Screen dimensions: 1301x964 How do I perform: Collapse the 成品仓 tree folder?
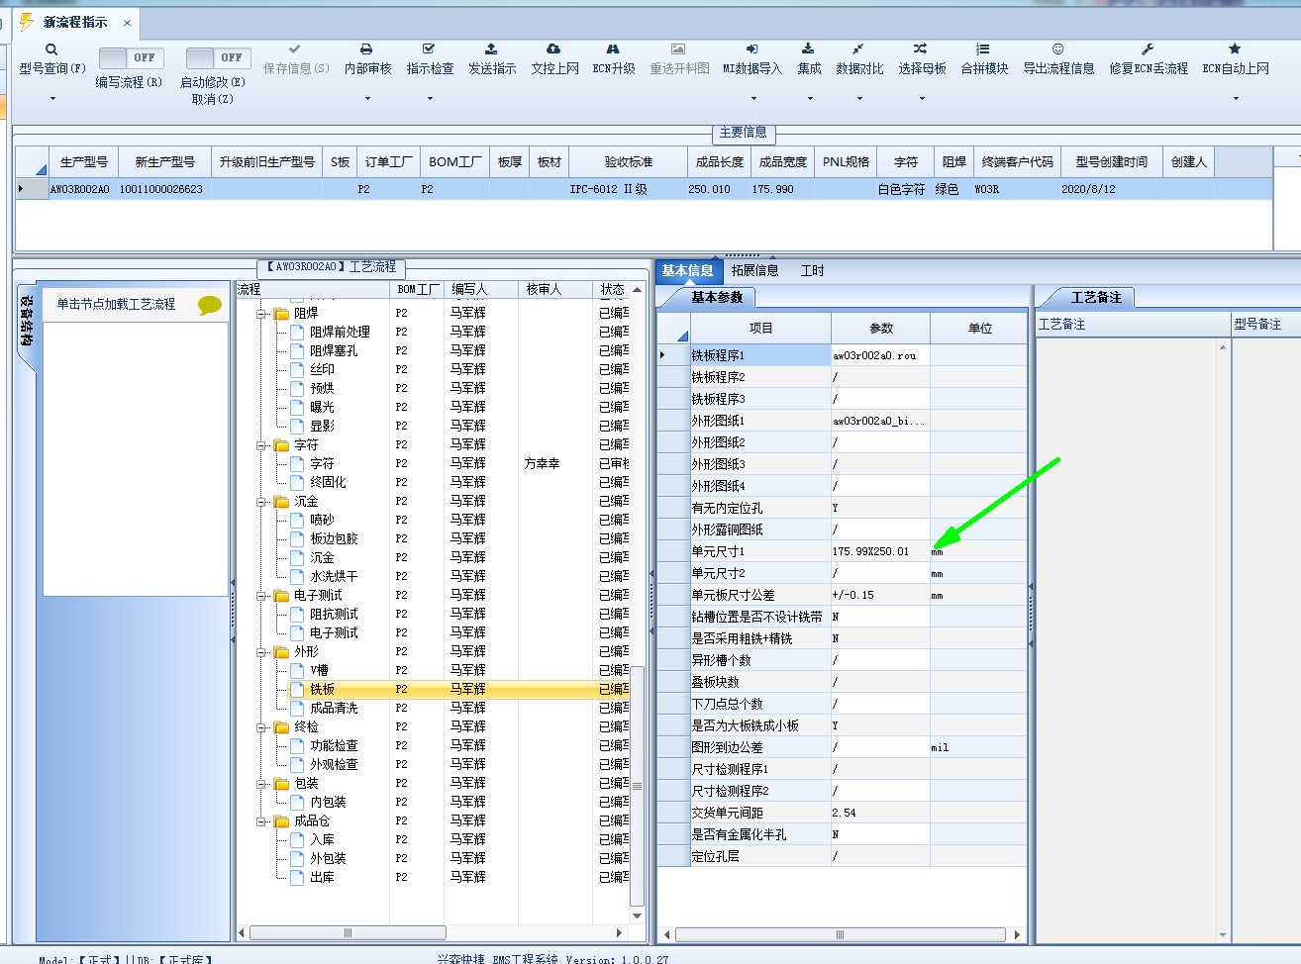coord(262,821)
